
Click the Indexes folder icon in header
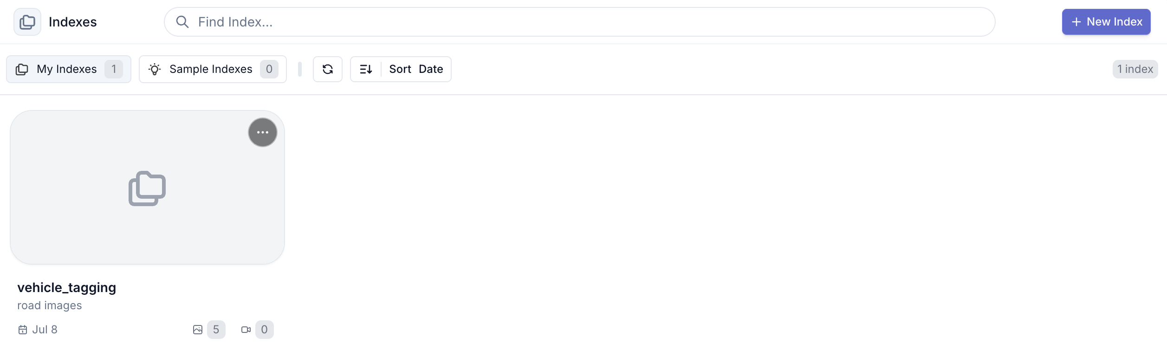[x=27, y=22]
